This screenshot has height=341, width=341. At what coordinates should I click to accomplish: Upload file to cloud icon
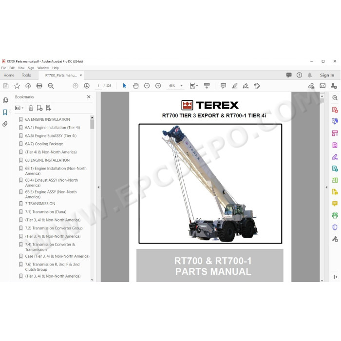point(28,86)
